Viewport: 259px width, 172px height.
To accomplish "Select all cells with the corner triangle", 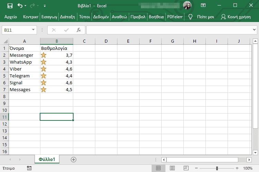I will pos(6,41).
